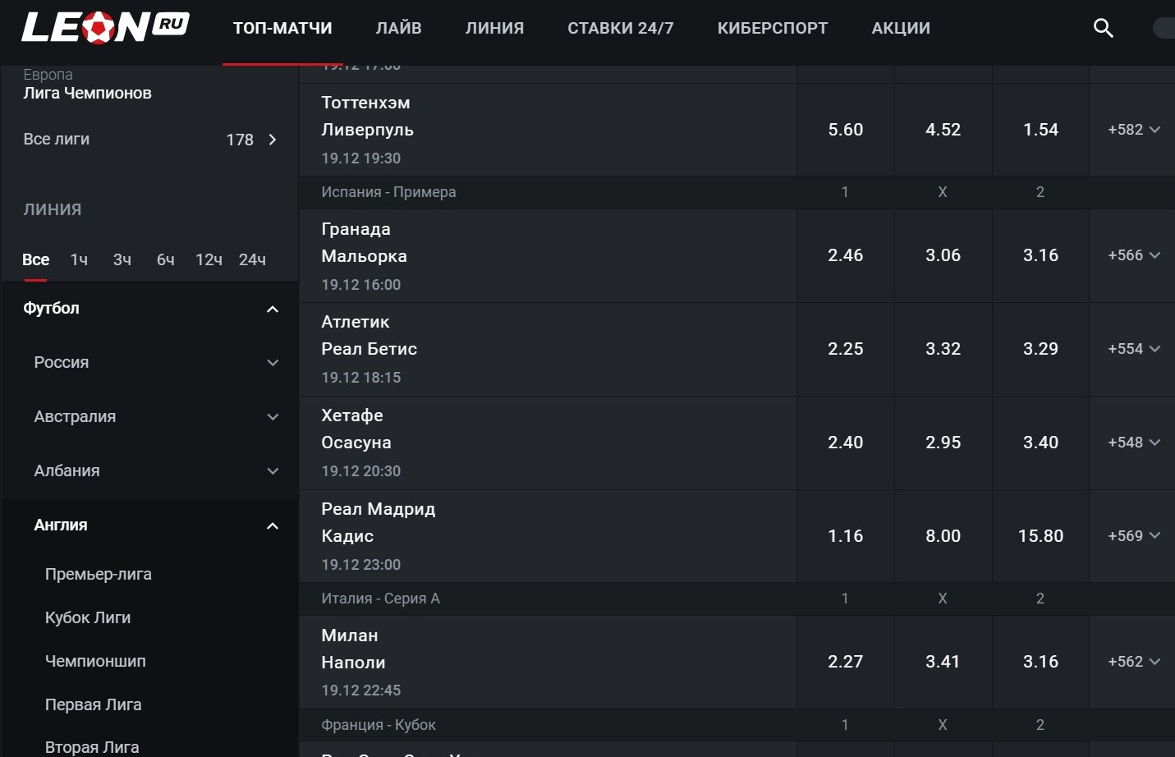Bet 2.27 on Милан win
Image resolution: width=1175 pixels, height=757 pixels.
[846, 662]
